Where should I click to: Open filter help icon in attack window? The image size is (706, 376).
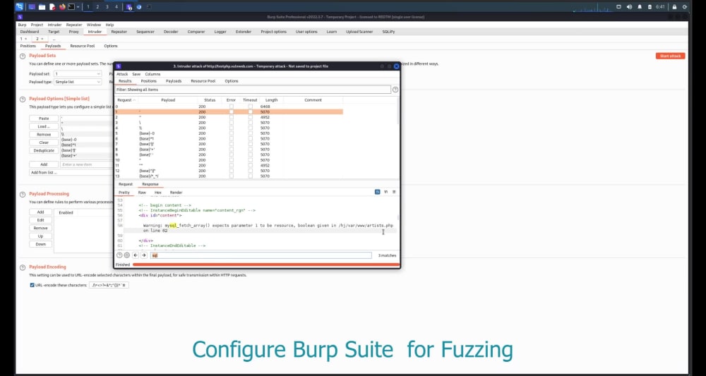tap(395, 90)
